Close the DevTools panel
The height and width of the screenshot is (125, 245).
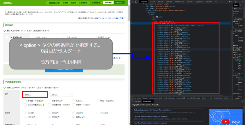click(243, 2)
